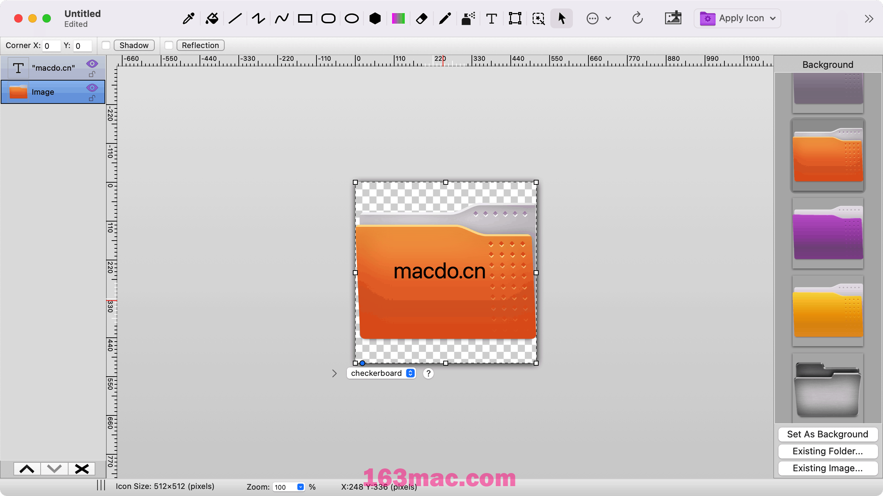
Task: Toggle Reflection checkbox on
Action: 169,45
